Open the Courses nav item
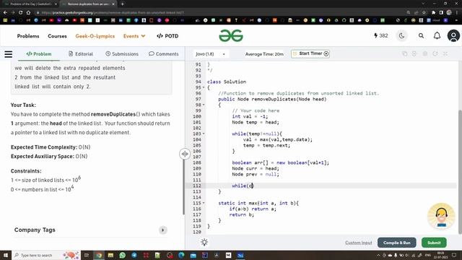Image resolution: width=462 pixels, height=260 pixels. 57,36
